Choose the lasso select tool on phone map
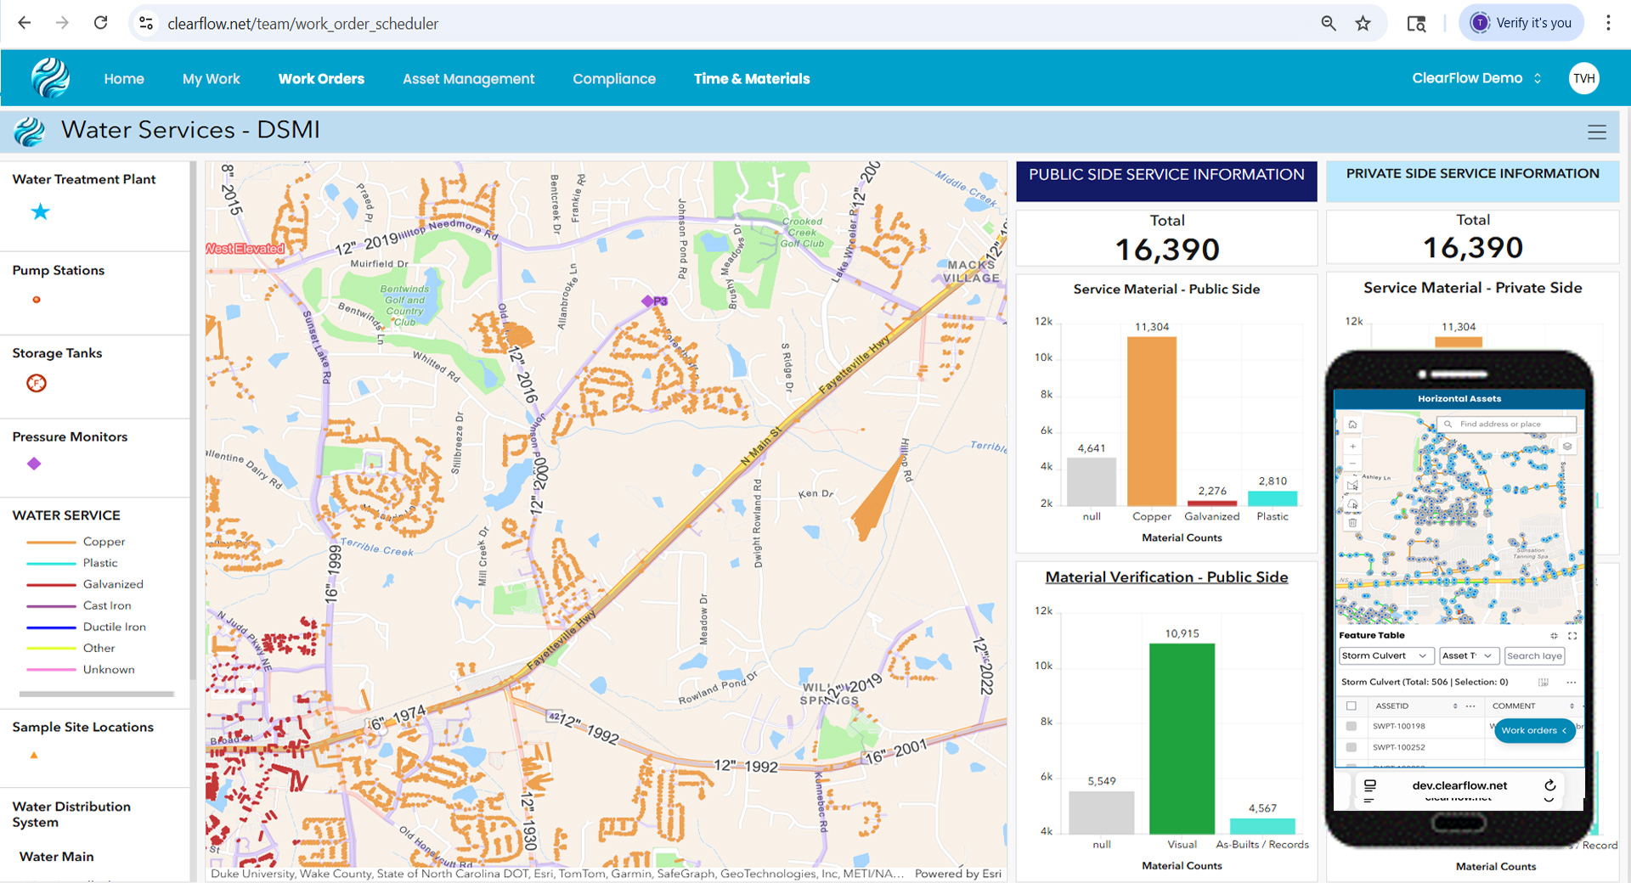This screenshot has width=1631, height=883. point(1352,503)
